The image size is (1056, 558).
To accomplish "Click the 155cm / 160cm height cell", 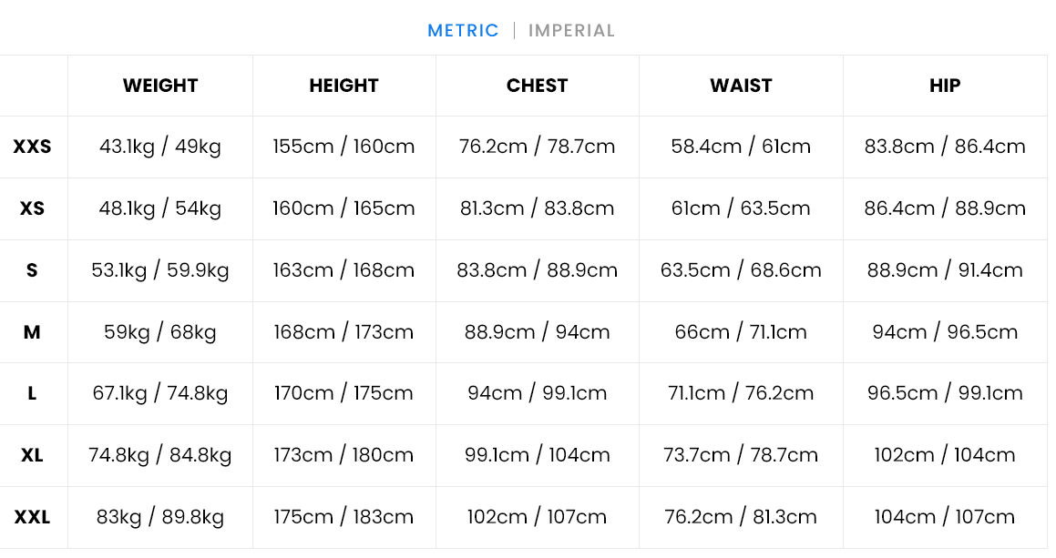I will click(x=343, y=147).
